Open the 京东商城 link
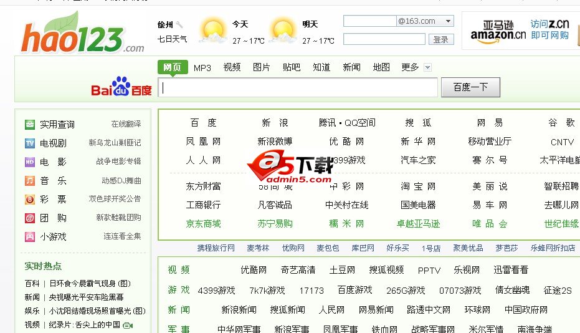This screenshot has height=333, width=580. pos(203,224)
